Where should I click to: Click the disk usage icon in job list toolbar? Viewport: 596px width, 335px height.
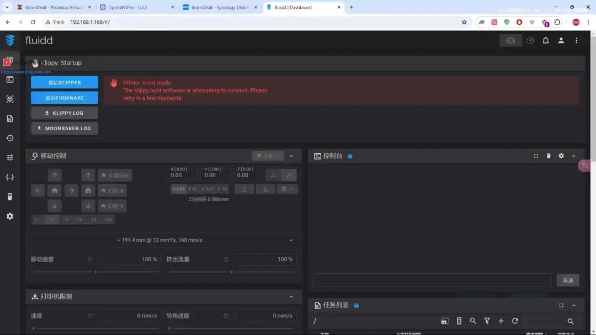tap(459, 321)
